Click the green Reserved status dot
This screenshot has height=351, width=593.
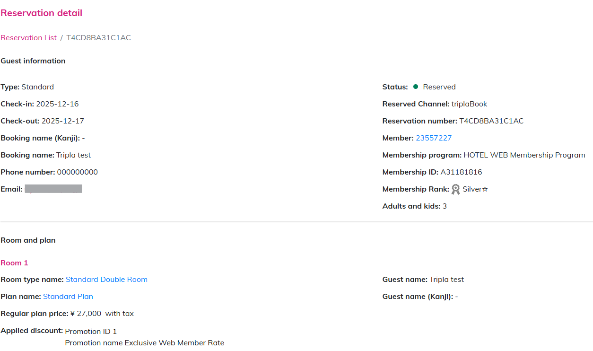(416, 87)
